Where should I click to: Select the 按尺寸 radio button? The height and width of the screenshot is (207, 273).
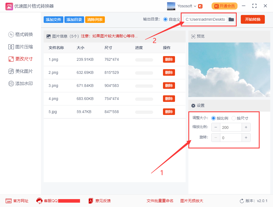(234, 118)
